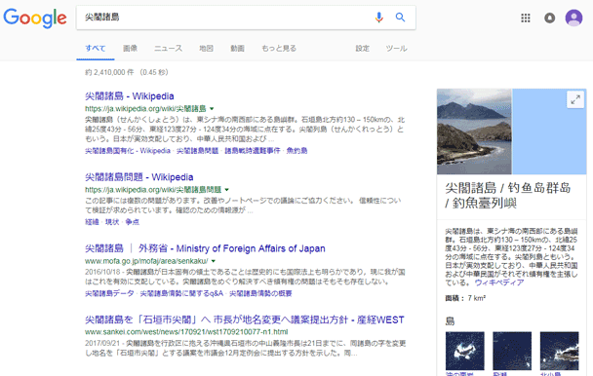The height and width of the screenshot is (376, 593).
Task: Select the すべて tab
Action: click(x=96, y=49)
